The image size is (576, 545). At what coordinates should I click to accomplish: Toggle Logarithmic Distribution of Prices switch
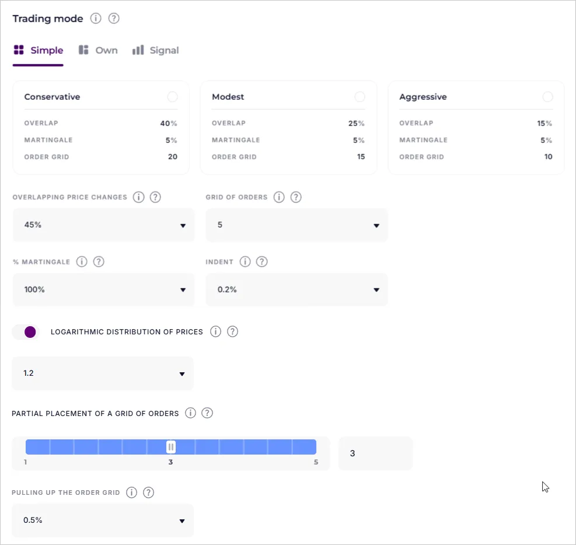[26, 332]
